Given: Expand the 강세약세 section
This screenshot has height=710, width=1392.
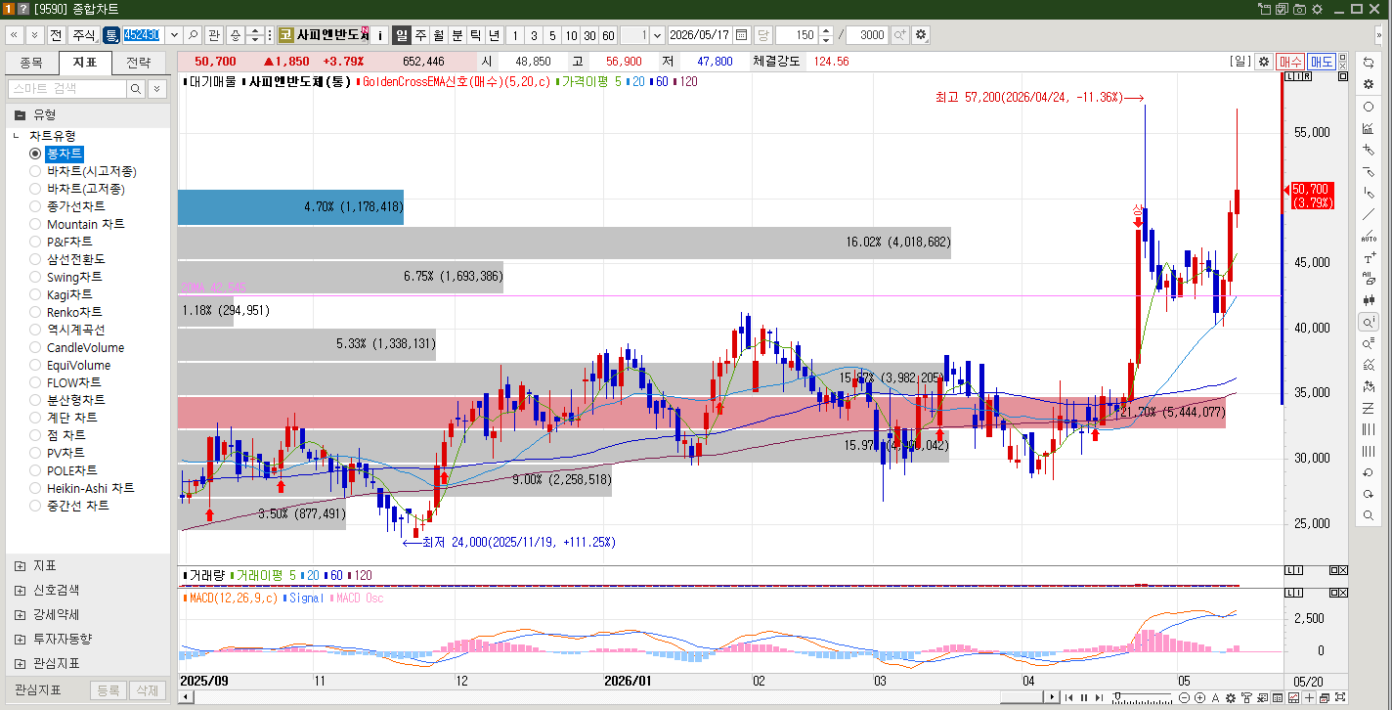Looking at the screenshot, I should click(21, 614).
